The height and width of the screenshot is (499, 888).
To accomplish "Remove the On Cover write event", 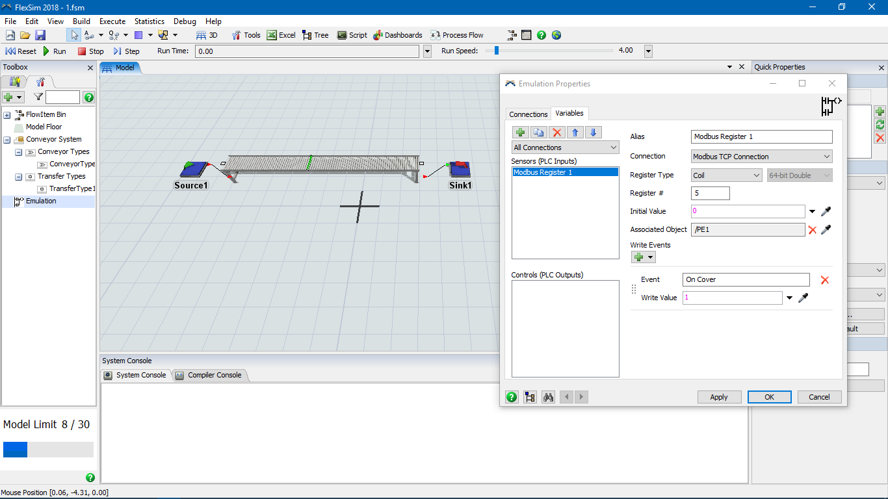I will pos(824,280).
